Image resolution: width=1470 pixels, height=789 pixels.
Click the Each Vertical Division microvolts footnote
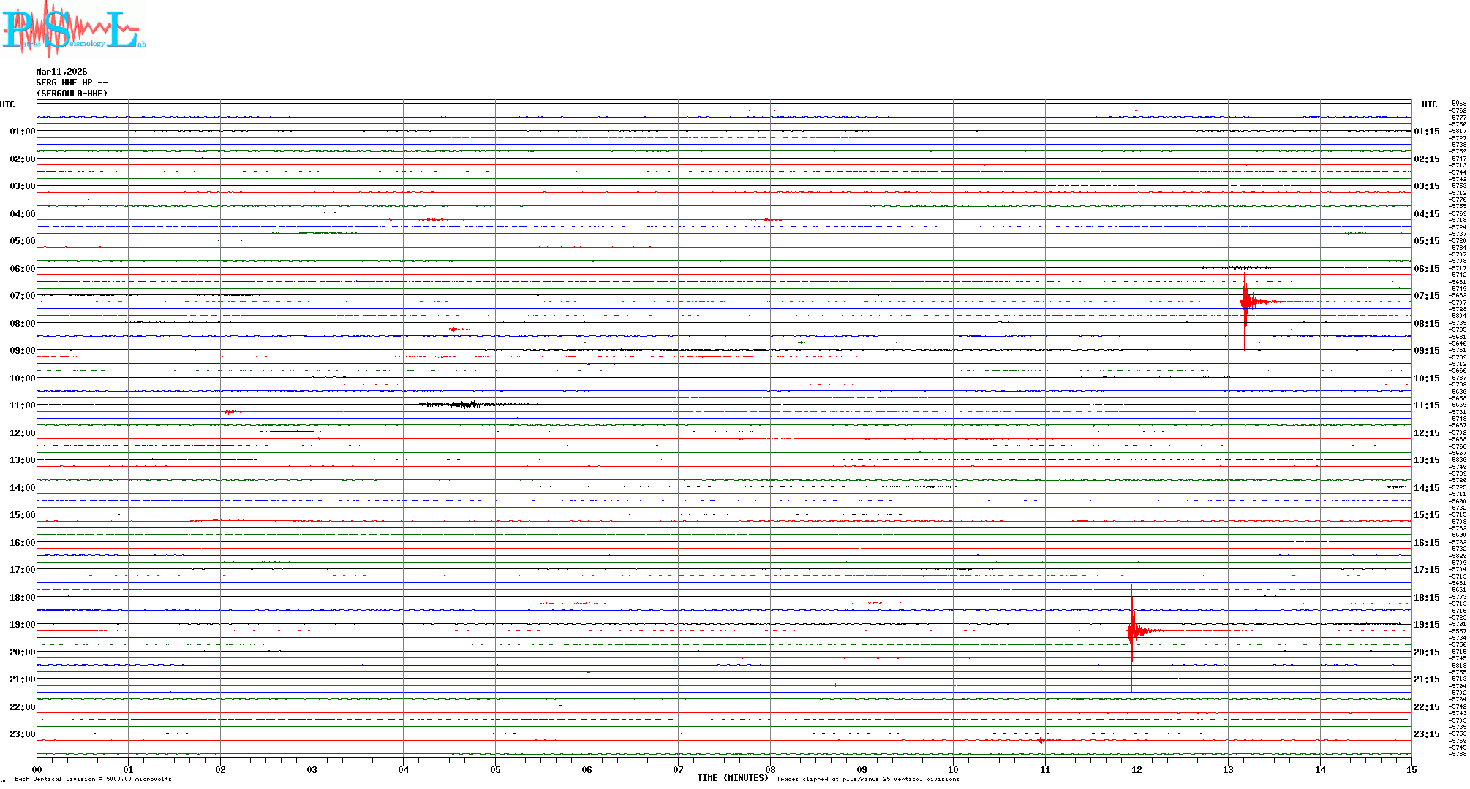click(x=93, y=779)
